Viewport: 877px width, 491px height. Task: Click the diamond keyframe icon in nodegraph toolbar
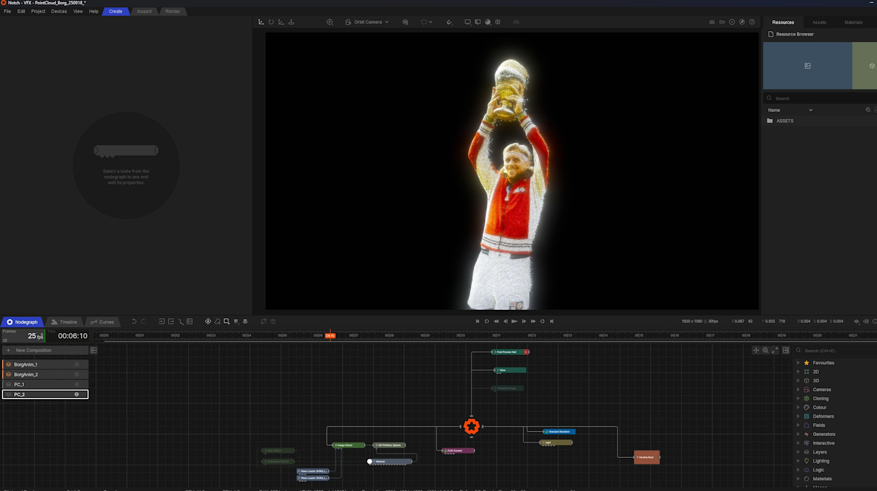208,322
